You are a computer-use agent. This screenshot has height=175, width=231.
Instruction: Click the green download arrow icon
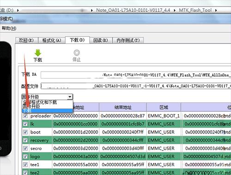point(38,53)
